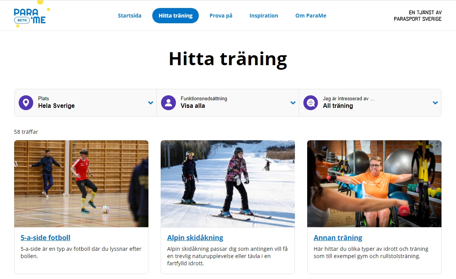Follow the Annan träning link
The height and width of the screenshot is (279, 456).
click(338, 238)
